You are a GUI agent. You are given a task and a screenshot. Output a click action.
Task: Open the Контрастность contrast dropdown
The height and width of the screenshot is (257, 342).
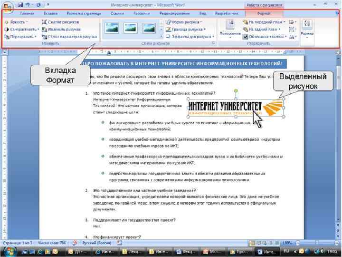[21, 30]
